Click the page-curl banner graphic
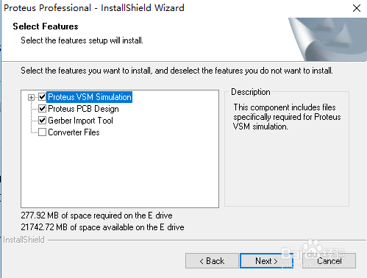 point(327,39)
